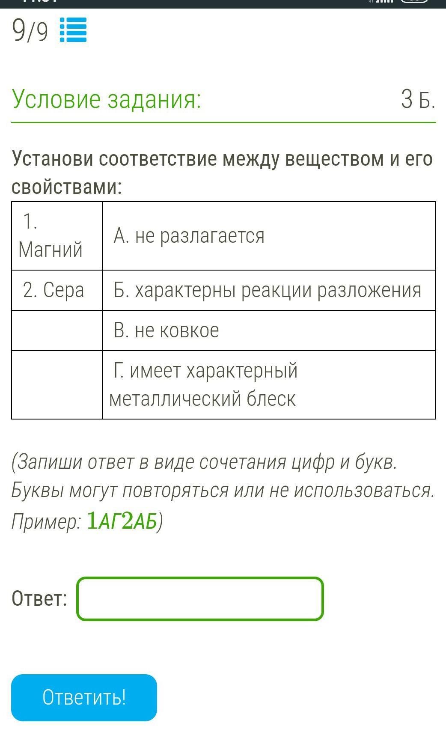This screenshot has width=446, height=735.
Task: Click option А. не разлагается
Action: [269, 236]
